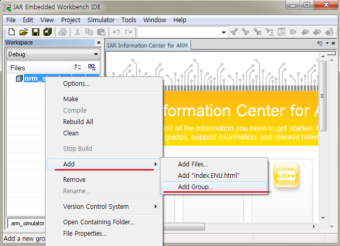Click the horizontal scrollbar right arrow
Screen dimensions: 340x246
point(314,226)
